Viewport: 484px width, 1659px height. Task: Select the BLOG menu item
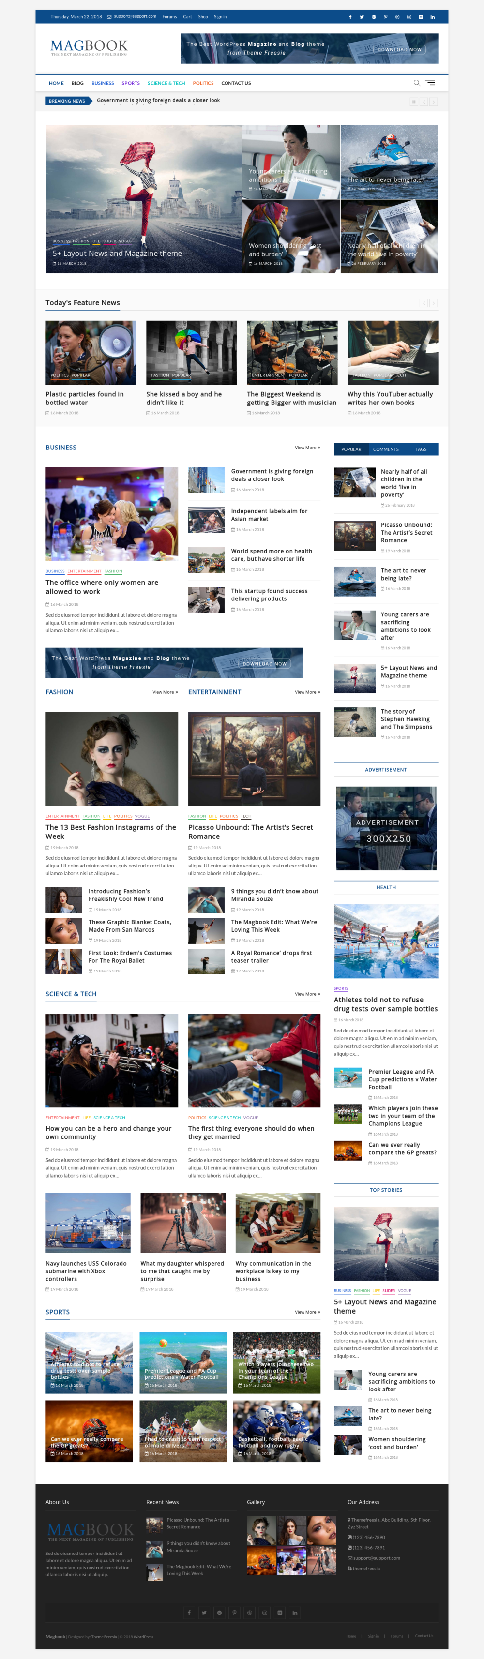pos(77,83)
